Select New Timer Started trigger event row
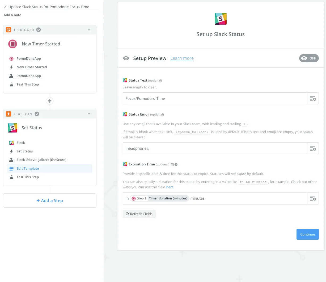 50,67
